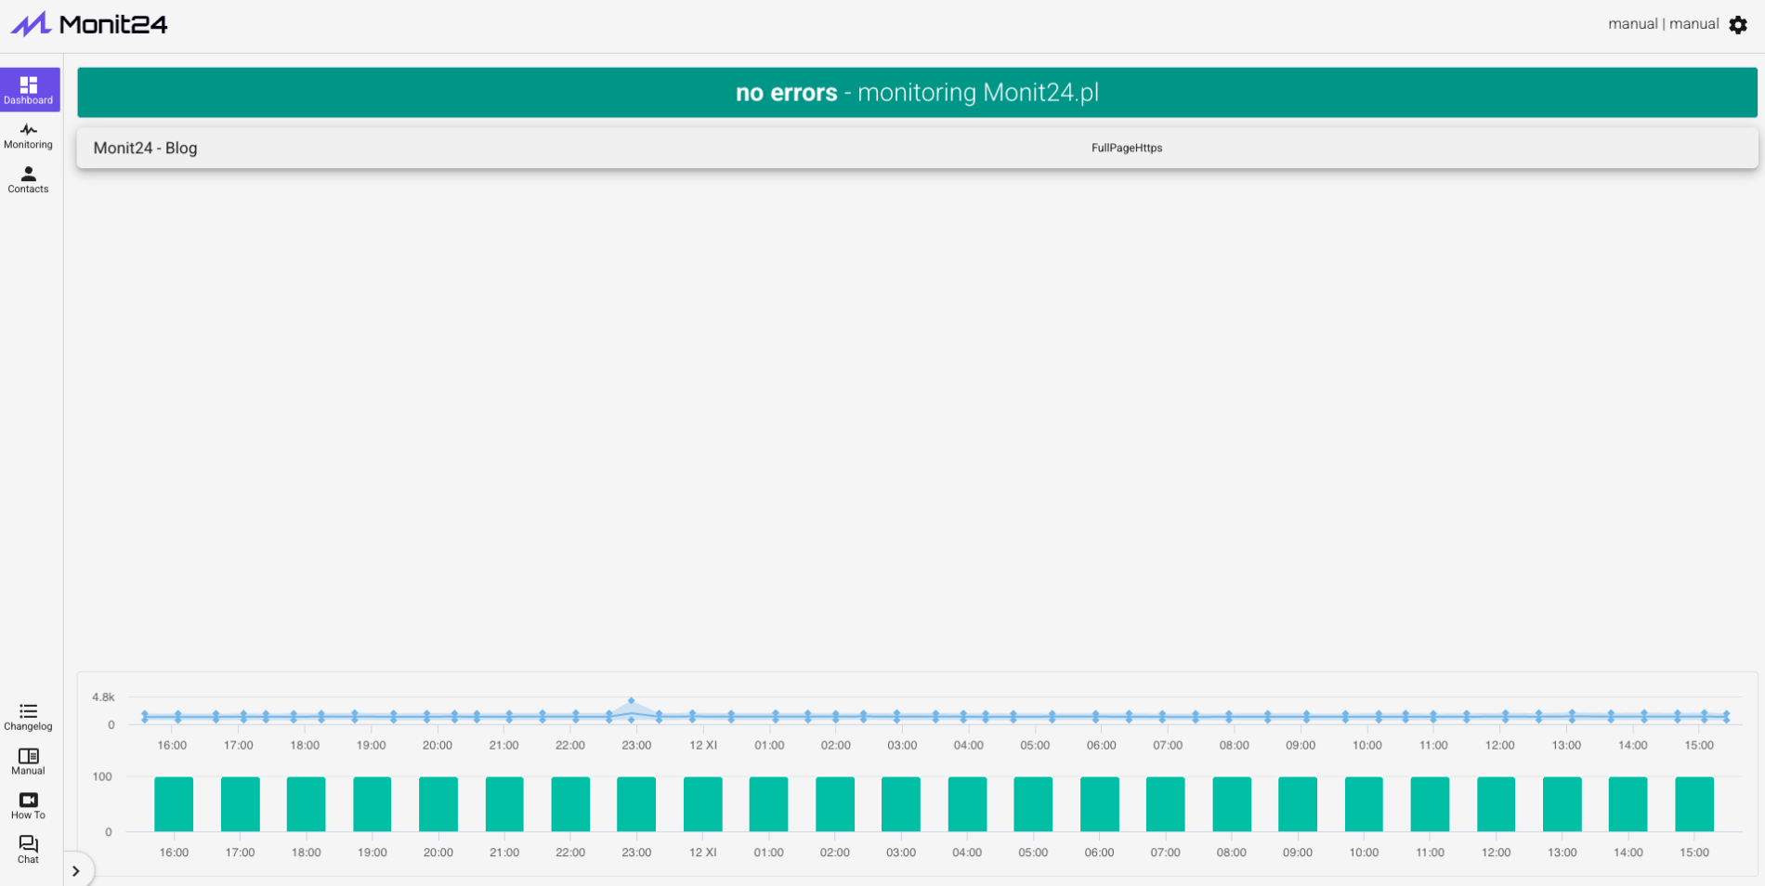Viewport: 1765px width, 886px height.
Task: Click the manual | manual account label
Action: (1663, 24)
